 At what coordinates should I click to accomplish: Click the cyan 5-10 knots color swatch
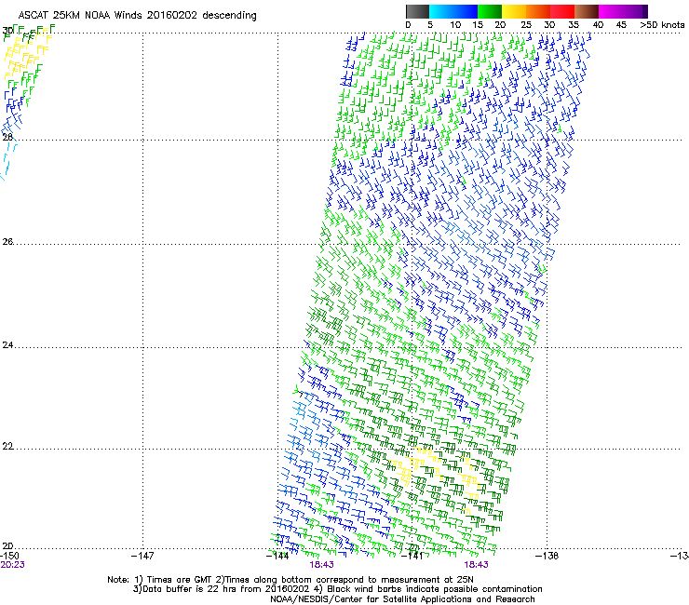[440, 11]
